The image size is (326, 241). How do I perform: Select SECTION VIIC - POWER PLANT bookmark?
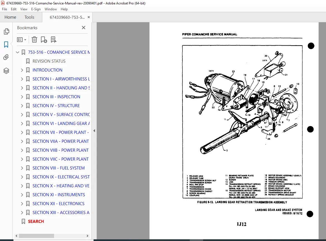coord(60,159)
